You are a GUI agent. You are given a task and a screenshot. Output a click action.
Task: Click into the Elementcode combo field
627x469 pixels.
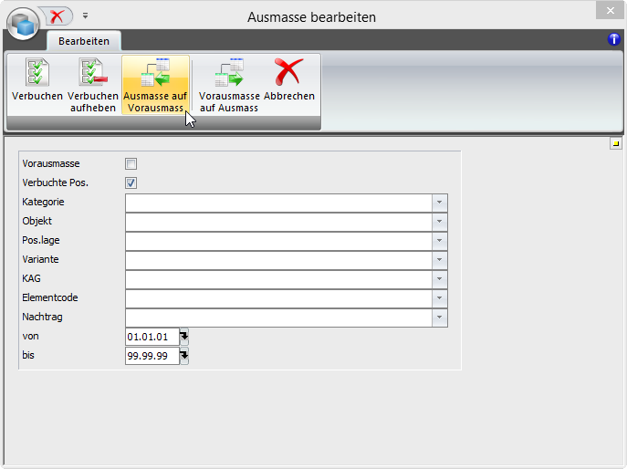coord(278,298)
